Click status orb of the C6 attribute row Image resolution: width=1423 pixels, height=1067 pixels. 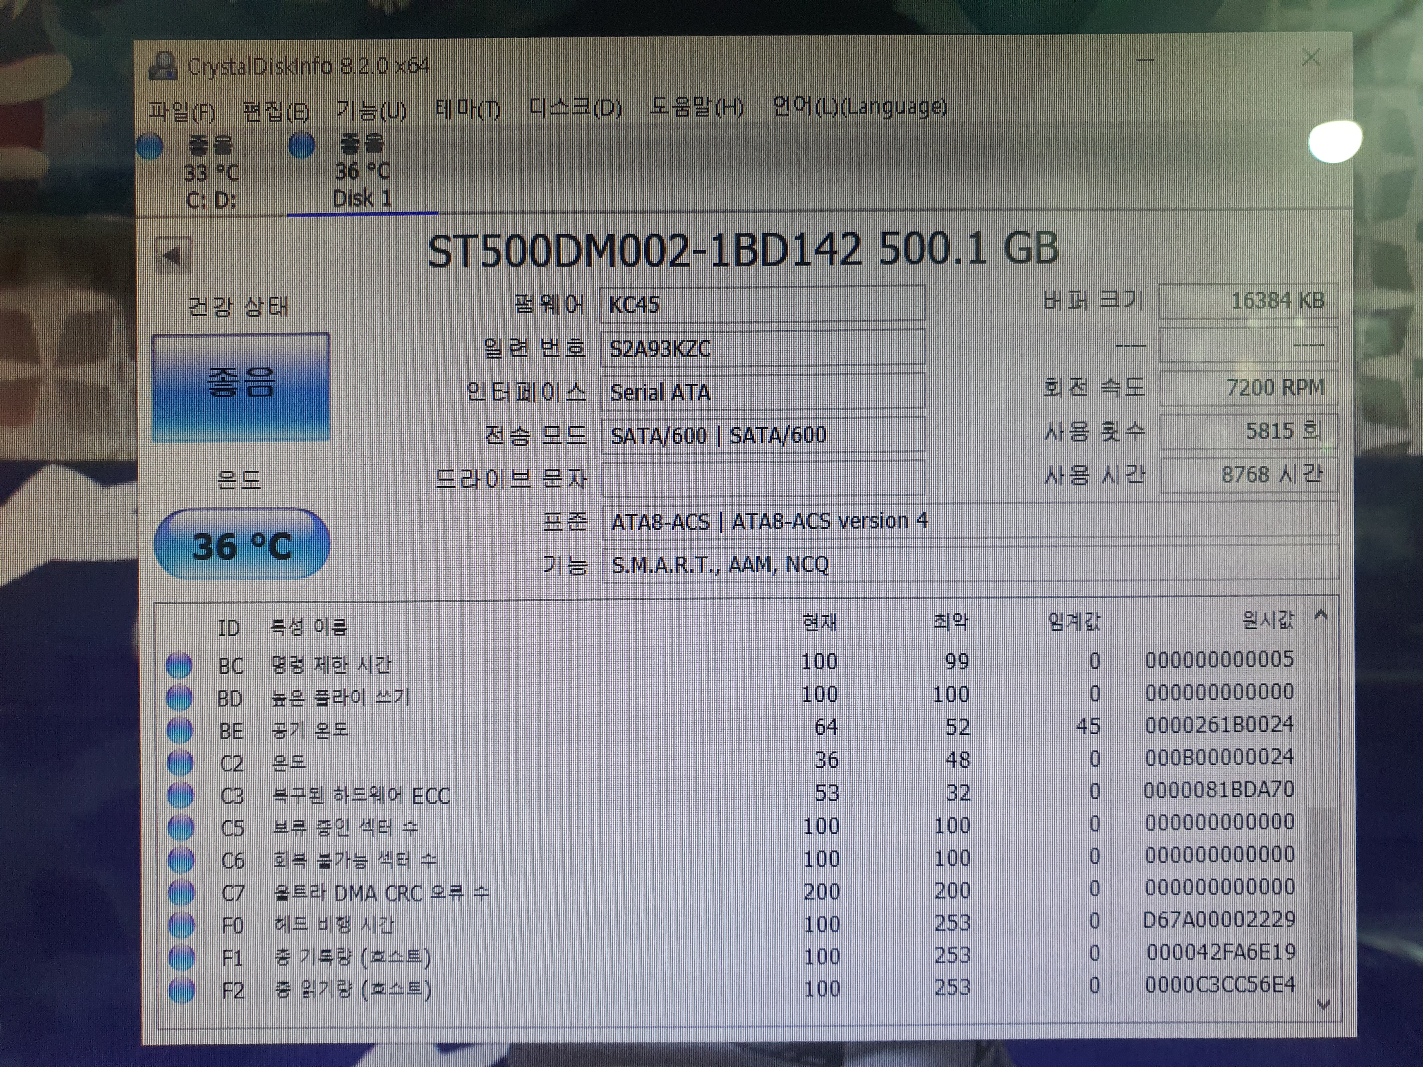[x=181, y=860]
